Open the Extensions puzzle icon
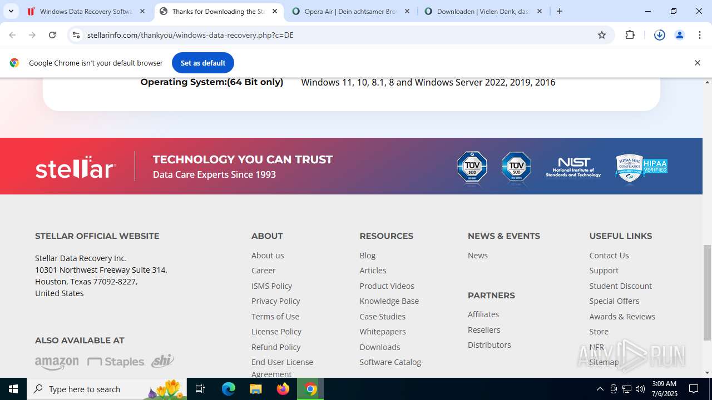The width and height of the screenshot is (712, 400). click(630, 35)
